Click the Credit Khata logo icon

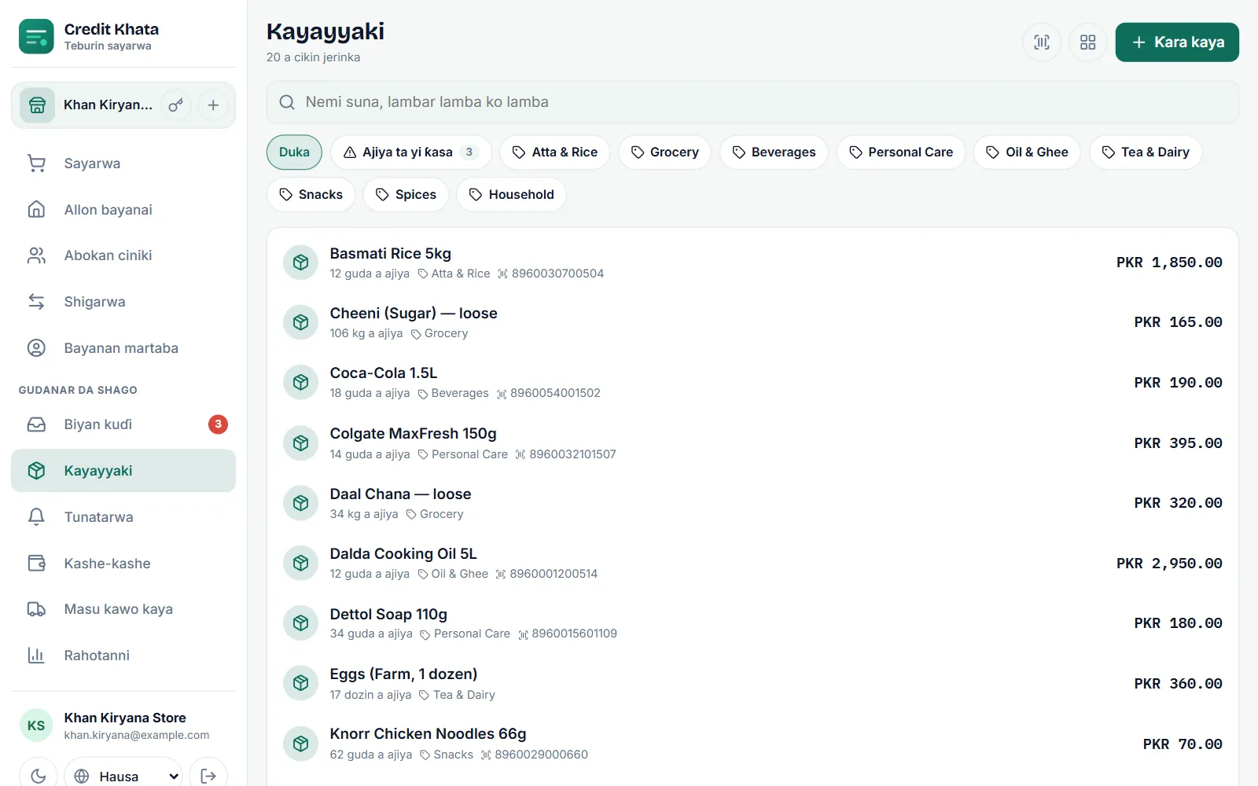[36, 36]
